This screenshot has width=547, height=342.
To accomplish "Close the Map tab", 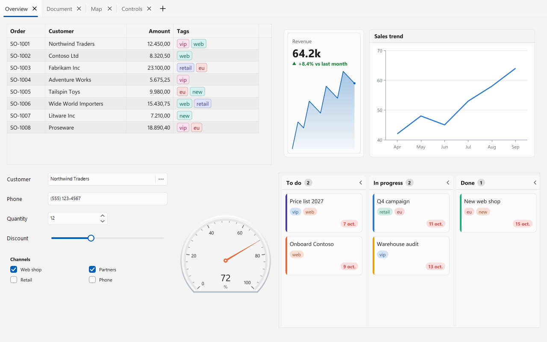I will [110, 9].
